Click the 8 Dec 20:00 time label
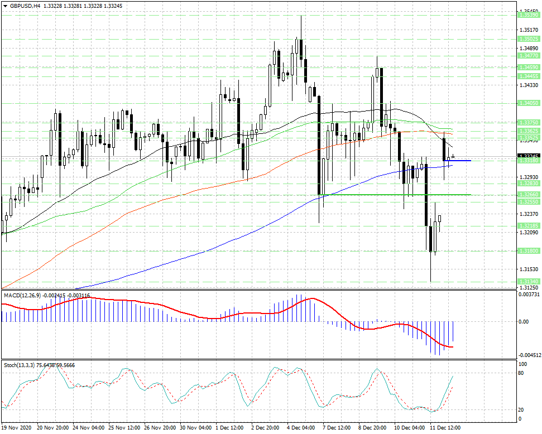The image size is (542, 434). click(373, 428)
